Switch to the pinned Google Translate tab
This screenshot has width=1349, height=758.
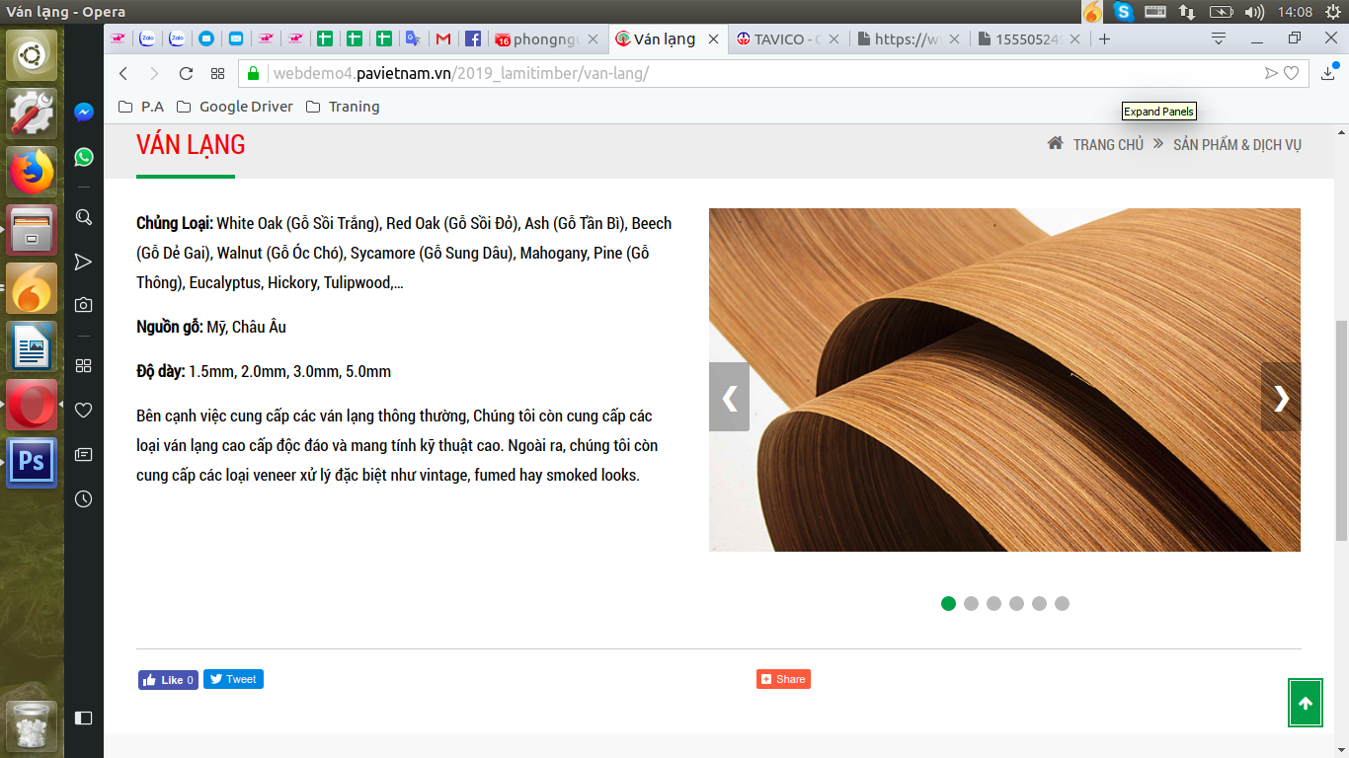(x=414, y=39)
